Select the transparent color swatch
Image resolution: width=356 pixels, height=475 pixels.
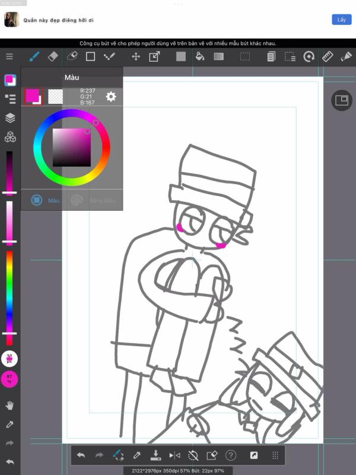pyautogui.click(x=55, y=97)
